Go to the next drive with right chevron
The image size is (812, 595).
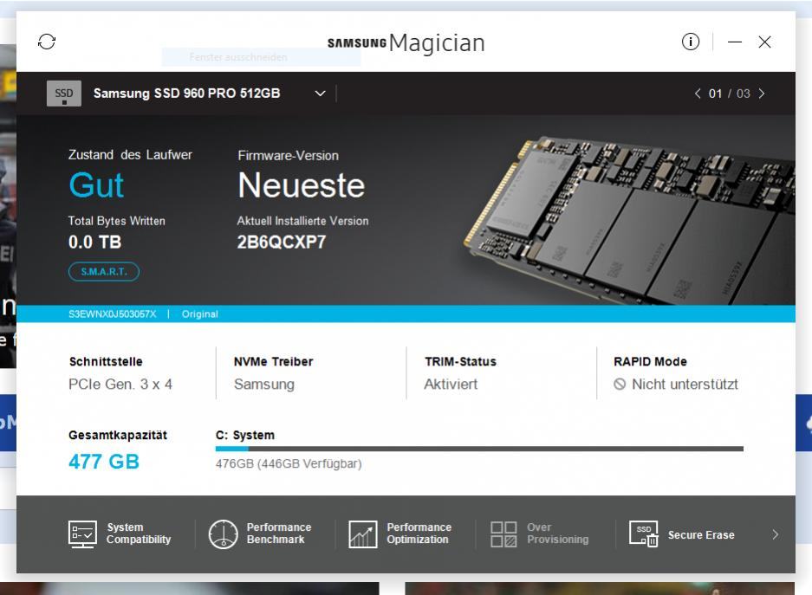(762, 94)
